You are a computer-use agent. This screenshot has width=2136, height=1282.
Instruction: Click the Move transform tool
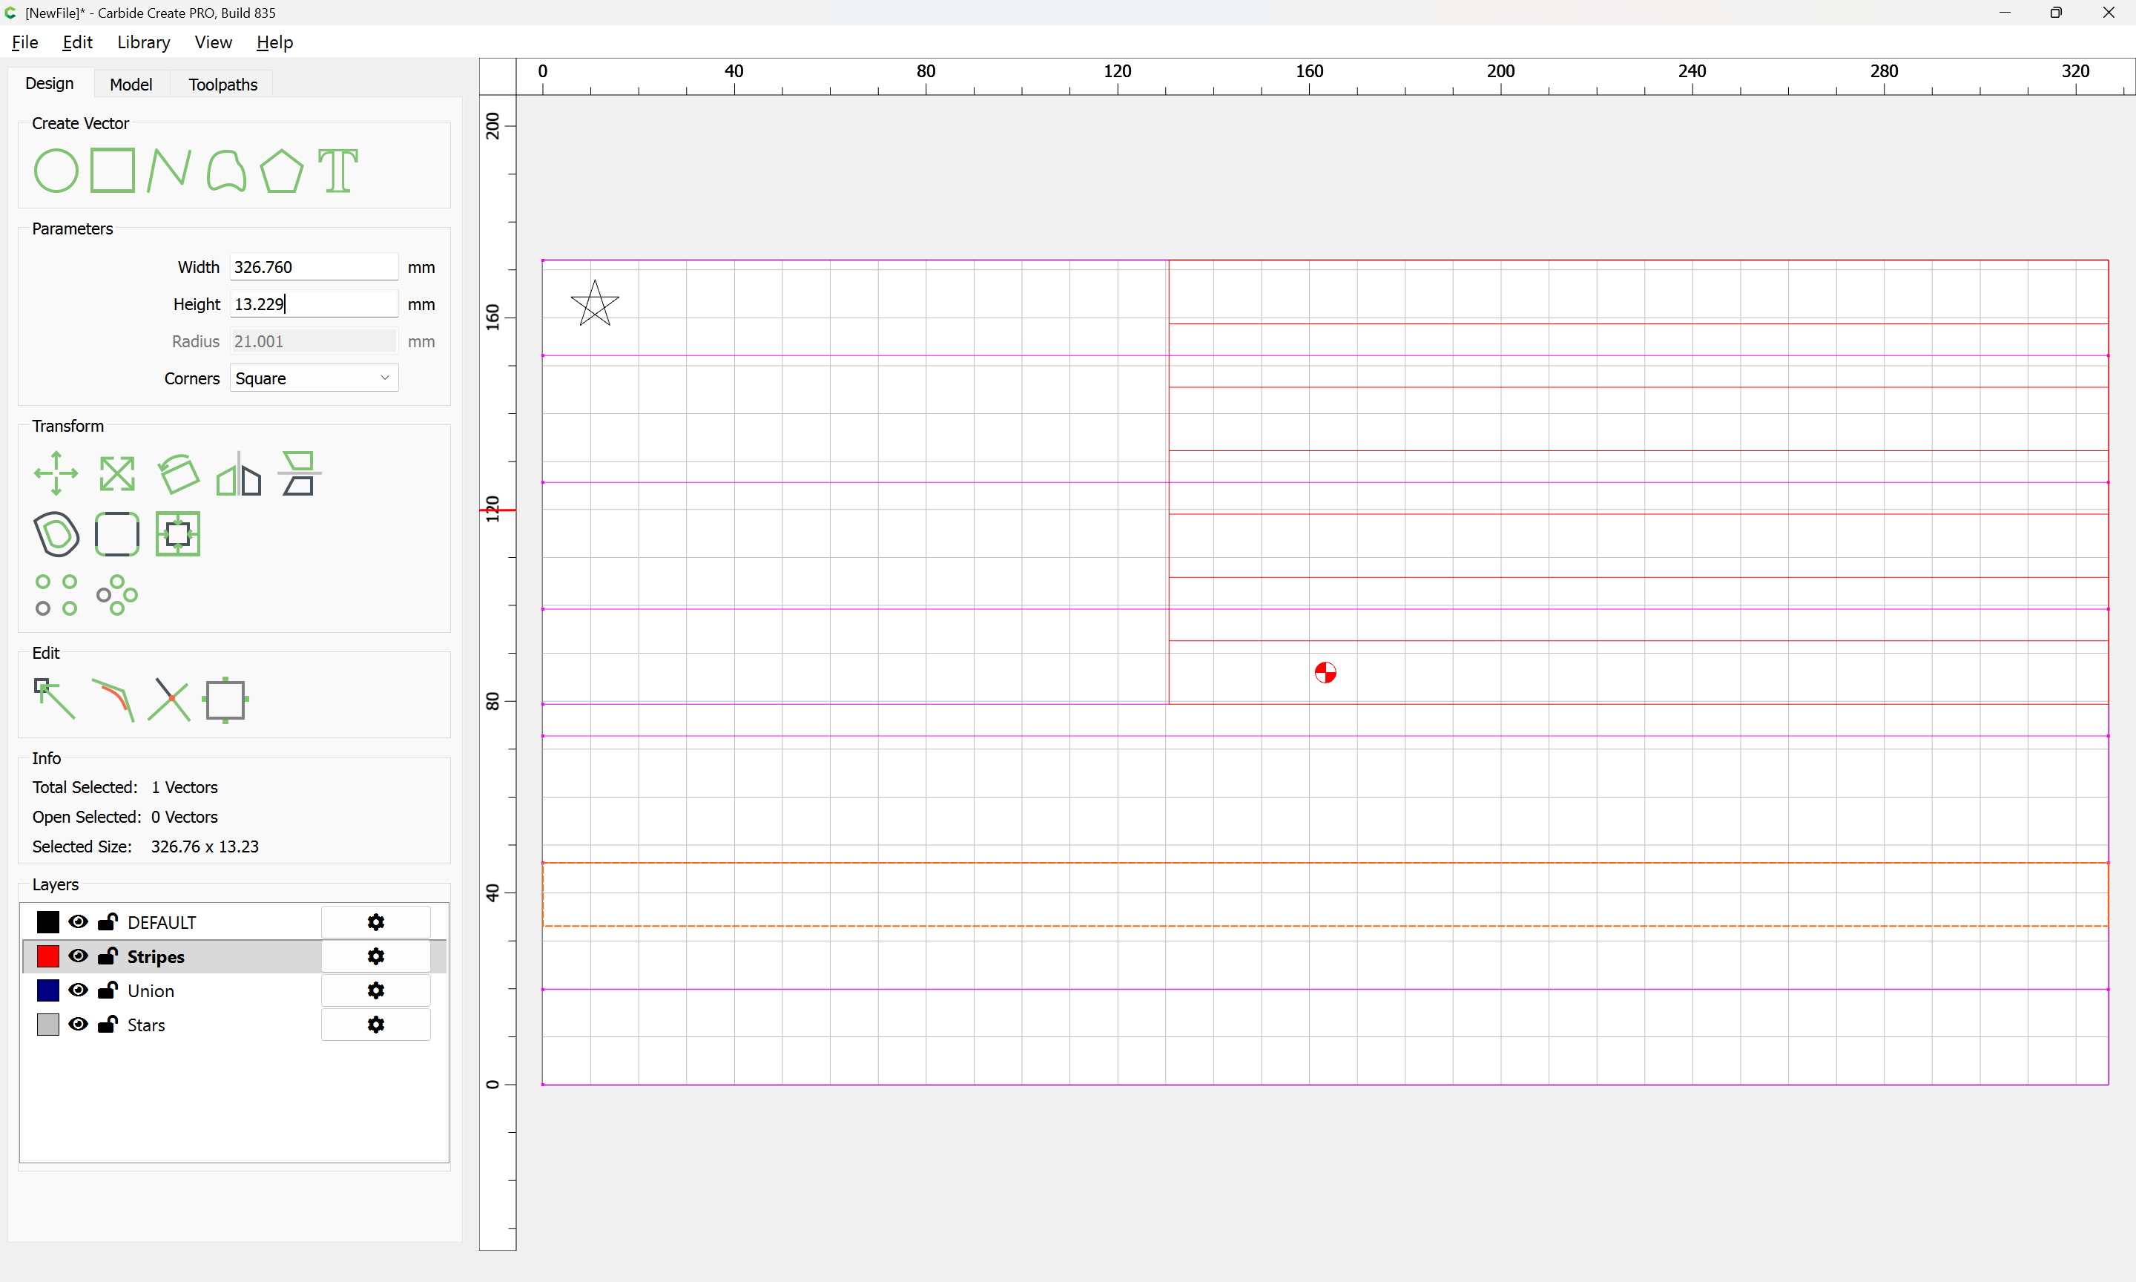(x=56, y=473)
